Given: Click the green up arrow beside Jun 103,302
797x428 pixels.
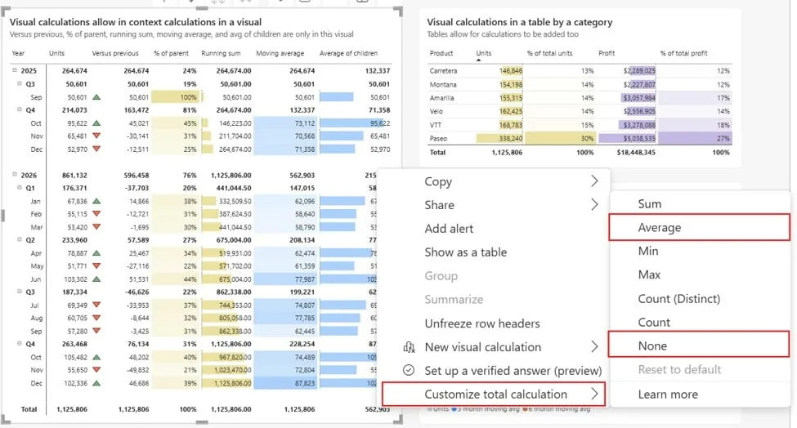Looking at the screenshot, I should point(96,279).
